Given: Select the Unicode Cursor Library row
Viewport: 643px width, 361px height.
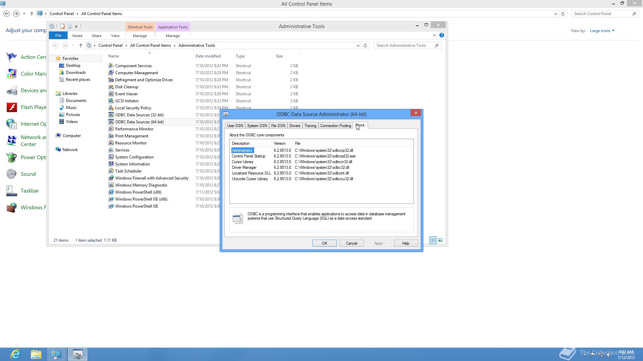Looking at the screenshot, I should (322, 179).
